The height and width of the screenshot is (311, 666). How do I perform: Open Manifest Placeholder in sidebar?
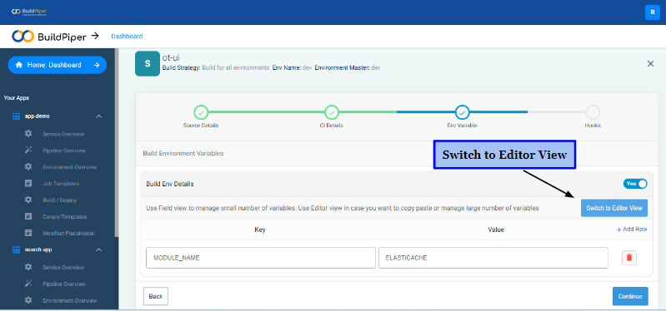[x=68, y=233]
